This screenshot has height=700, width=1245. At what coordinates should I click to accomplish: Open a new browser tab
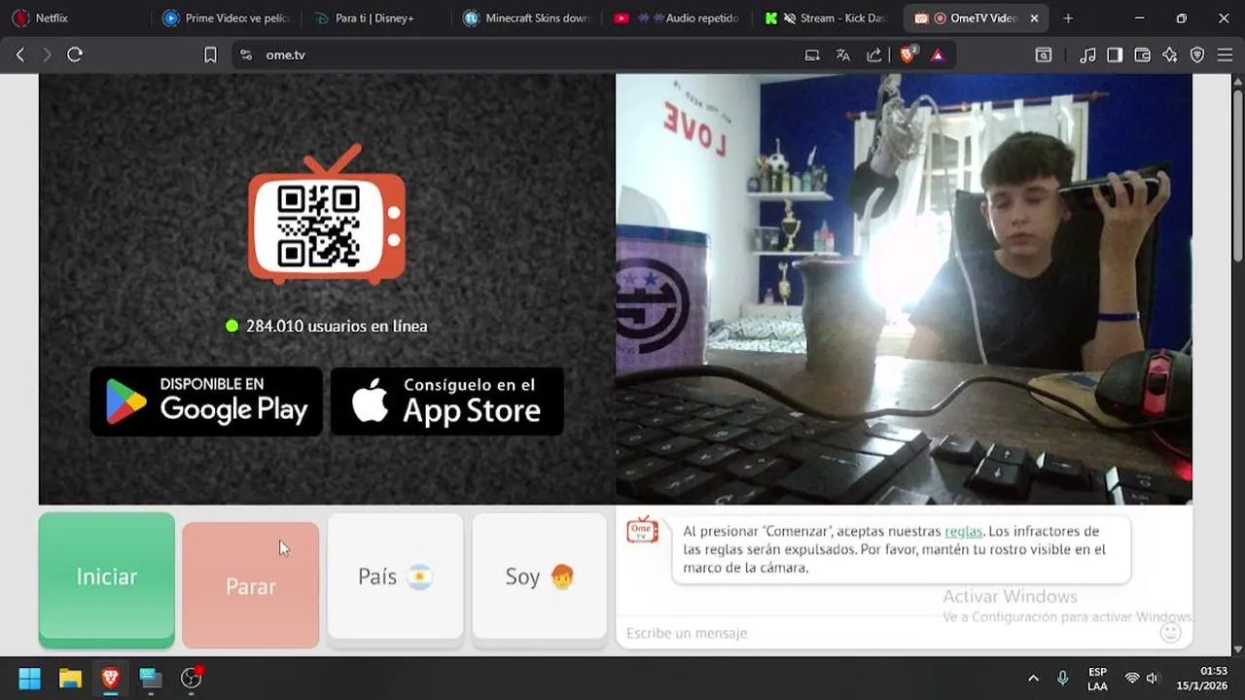[x=1068, y=18]
